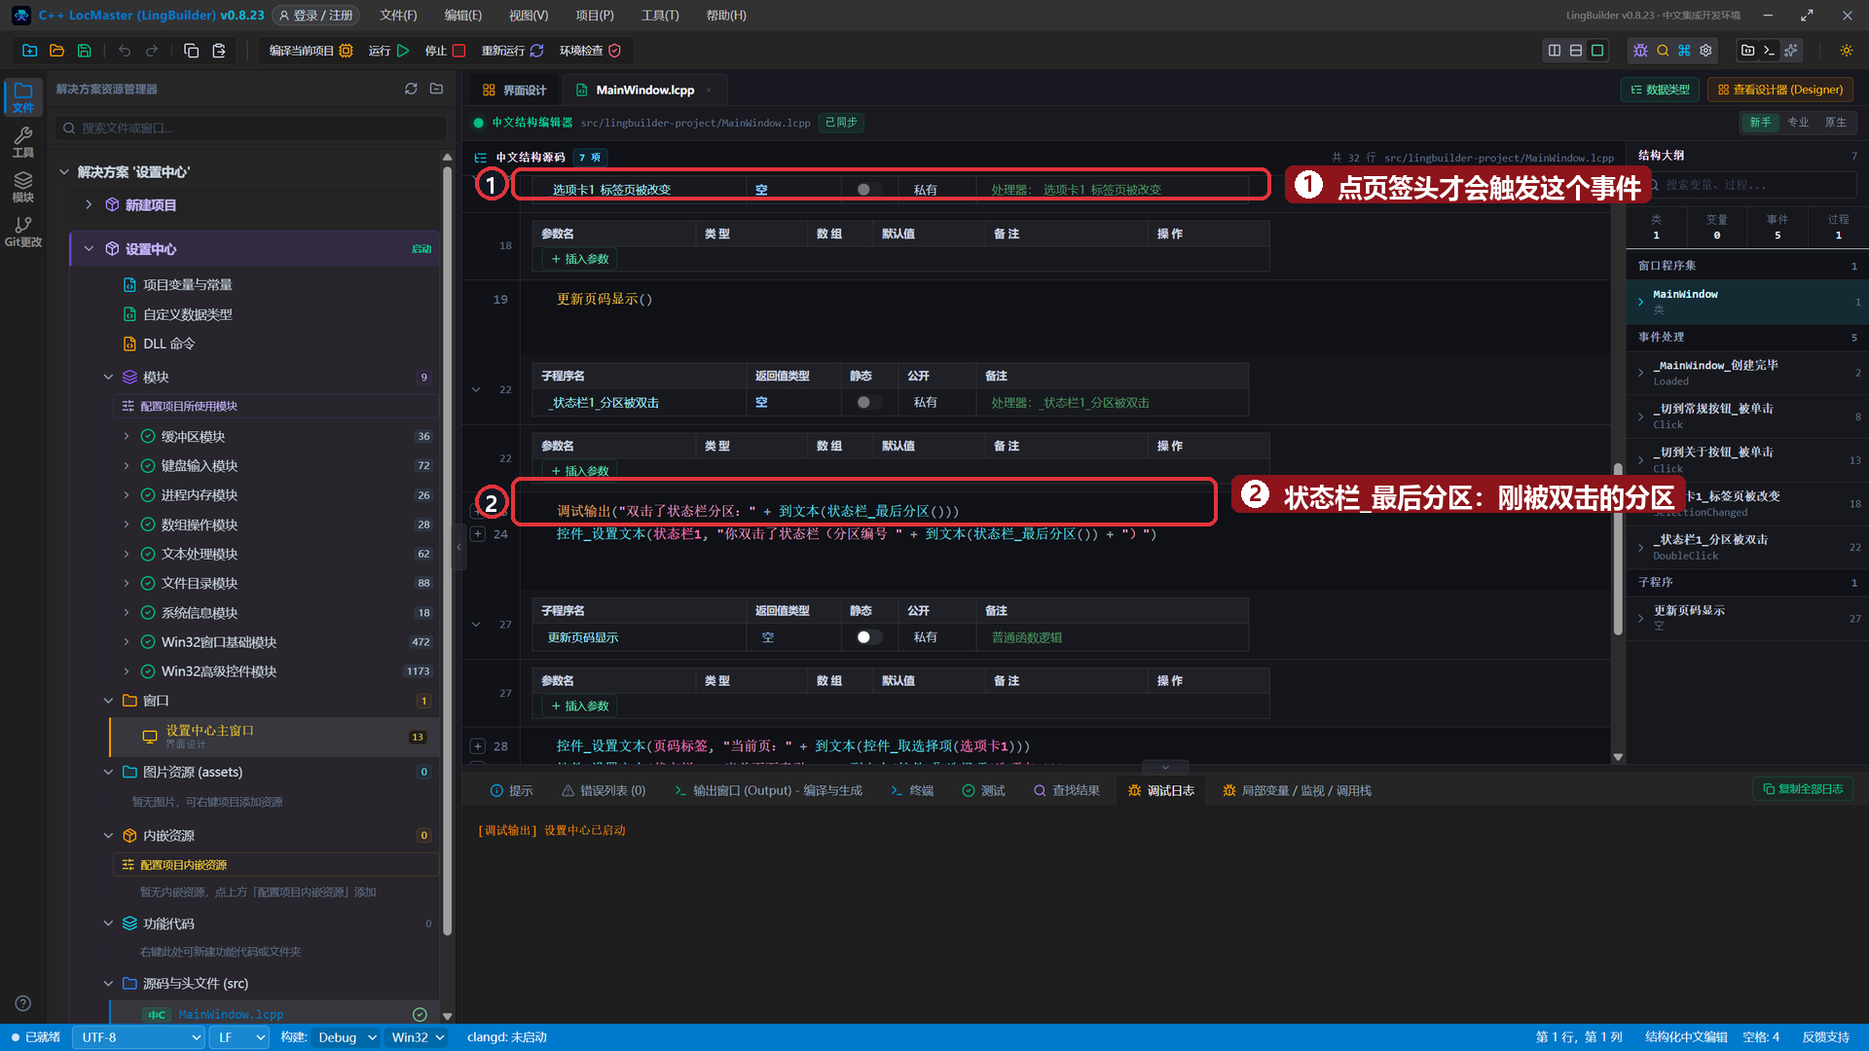Switch to vertical split layout toggle
Image resolution: width=1869 pixels, height=1051 pixels.
1555,51
